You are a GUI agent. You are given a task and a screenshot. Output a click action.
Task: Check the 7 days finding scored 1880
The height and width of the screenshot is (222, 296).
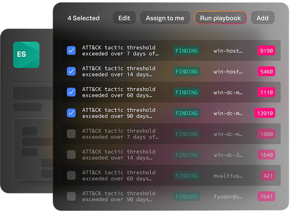click(x=71, y=134)
